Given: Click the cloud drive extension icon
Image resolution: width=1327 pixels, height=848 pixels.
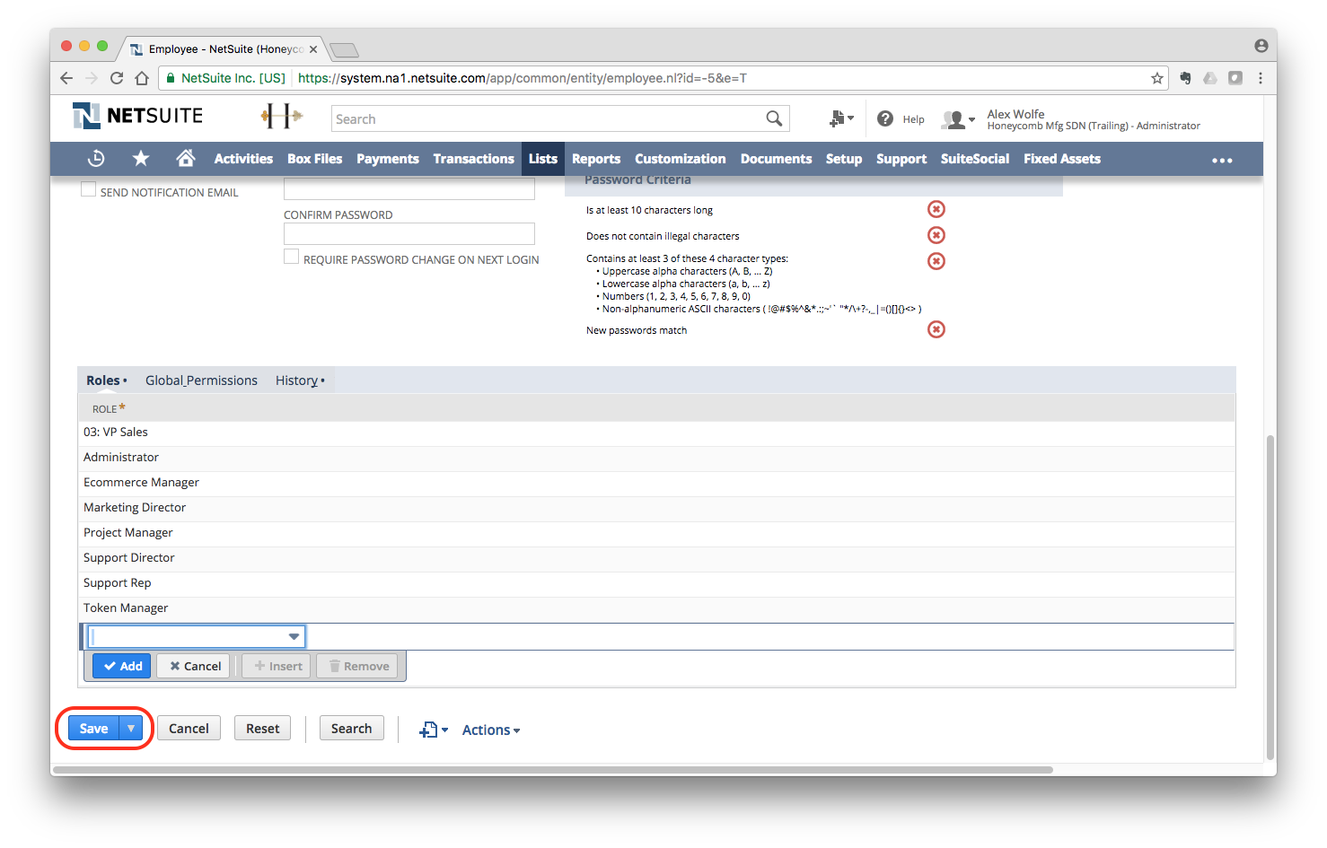Looking at the screenshot, I should [x=1210, y=78].
